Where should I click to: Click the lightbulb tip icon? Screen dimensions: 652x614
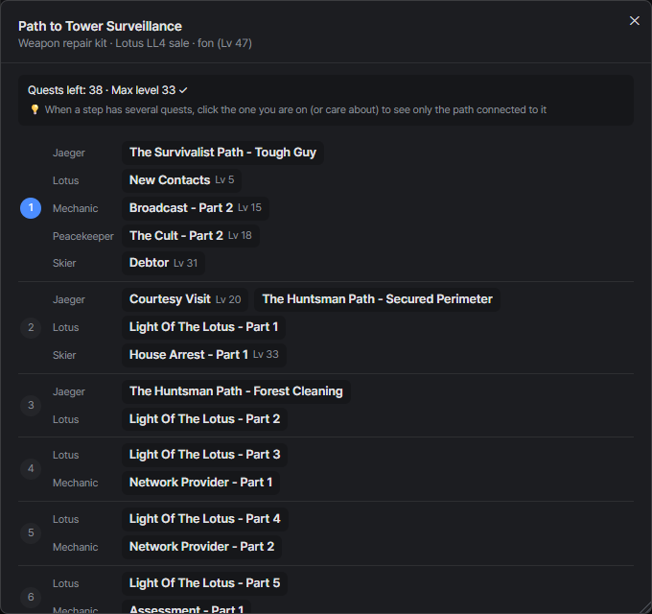[x=35, y=109]
